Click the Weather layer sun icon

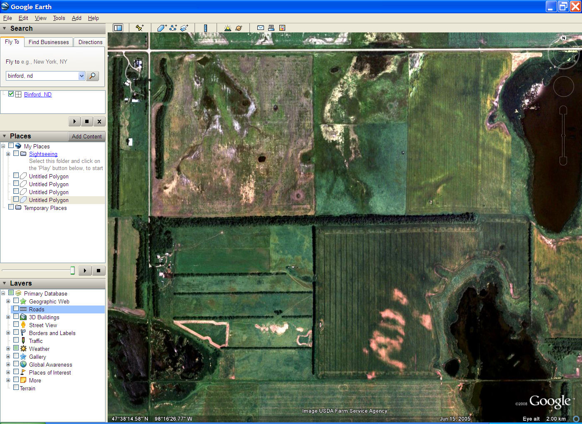(23, 349)
